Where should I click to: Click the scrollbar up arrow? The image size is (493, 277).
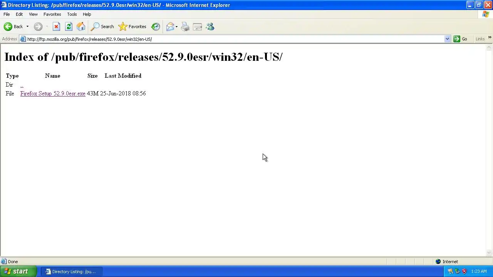pyautogui.click(x=489, y=47)
